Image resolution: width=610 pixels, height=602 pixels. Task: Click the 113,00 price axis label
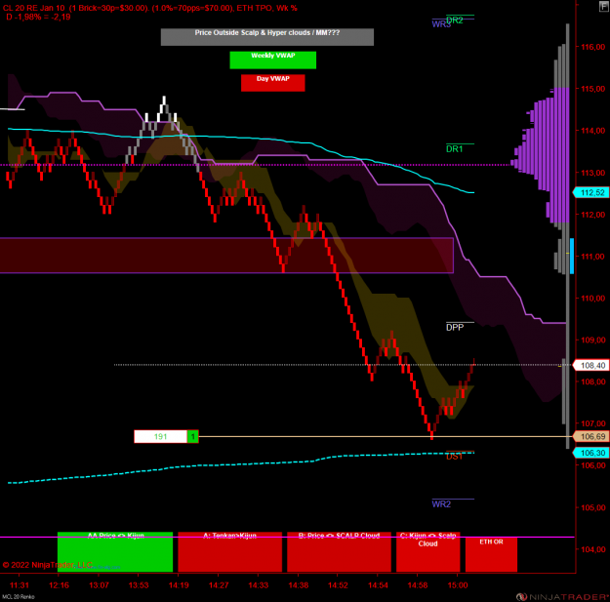click(x=592, y=173)
